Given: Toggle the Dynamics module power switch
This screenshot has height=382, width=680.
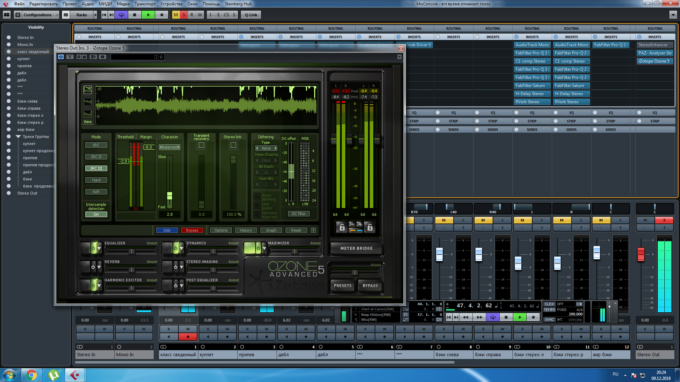Looking at the screenshot, I should point(175,248).
